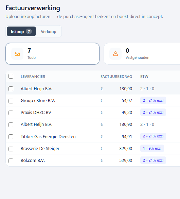Select the Bol.com B.V. row checkbox

(11, 161)
